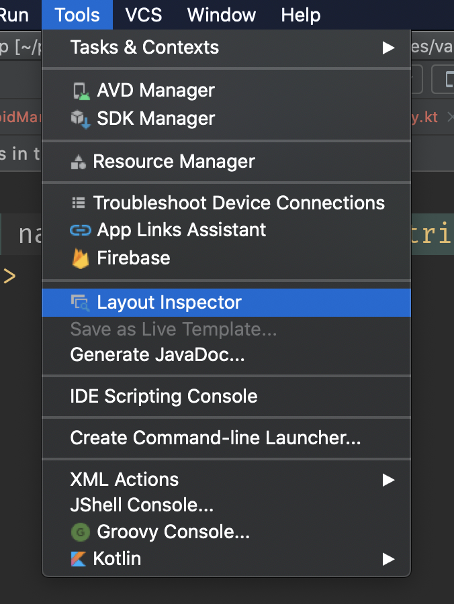This screenshot has width=454, height=604.
Task: Click the disabled Save as Live Template entry
Action: tap(226, 330)
